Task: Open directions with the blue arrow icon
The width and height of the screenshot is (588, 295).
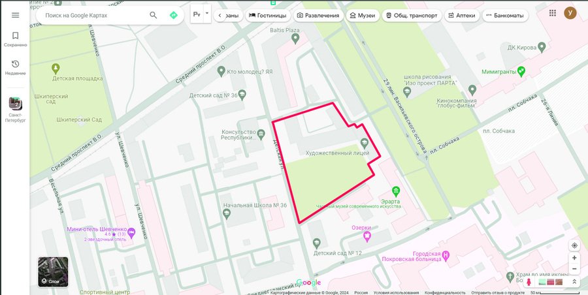Action: click(173, 15)
